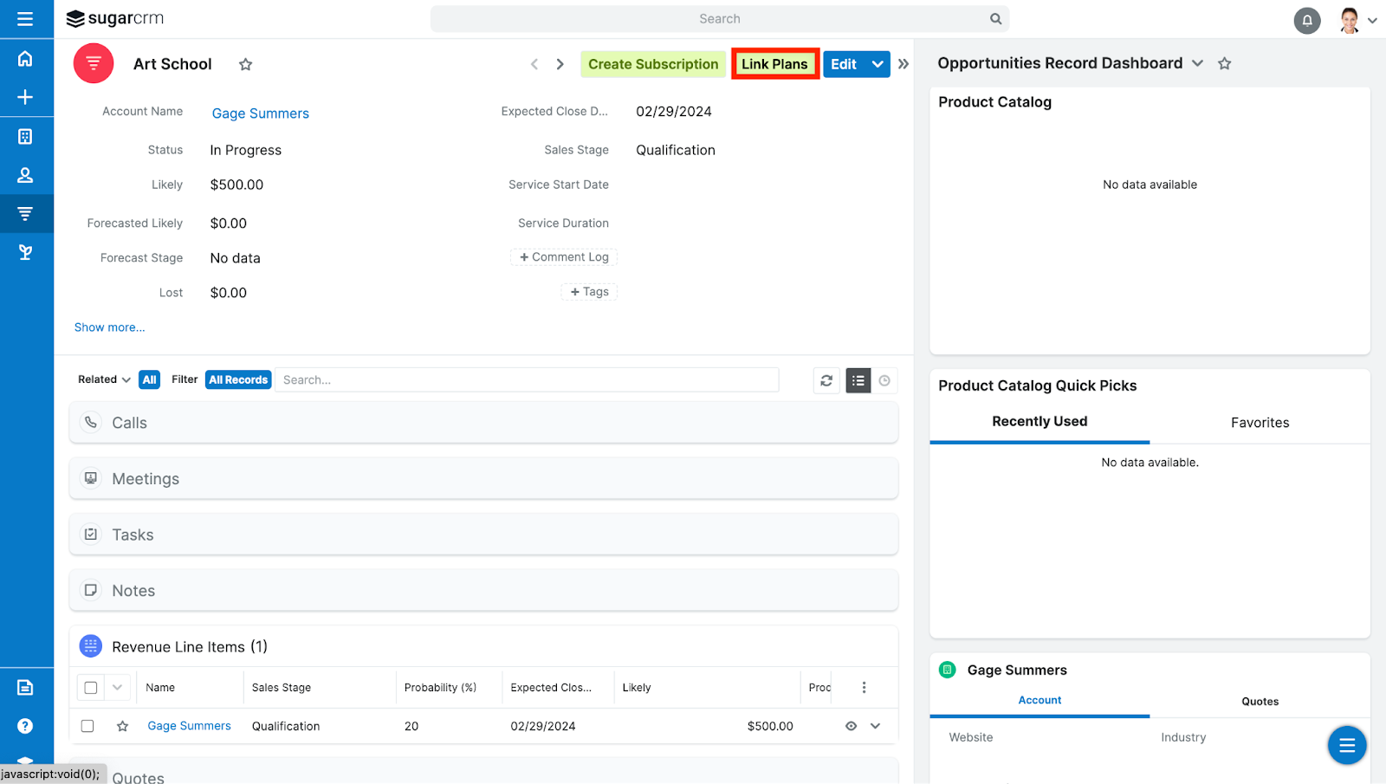Open the Related filter dropdown
This screenshot has height=784, width=1386.
(x=103, y=379)
